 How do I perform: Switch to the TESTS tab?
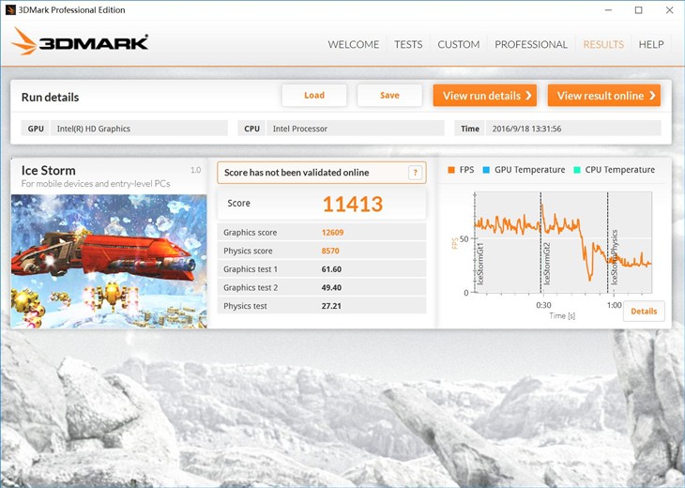[408, 44]
